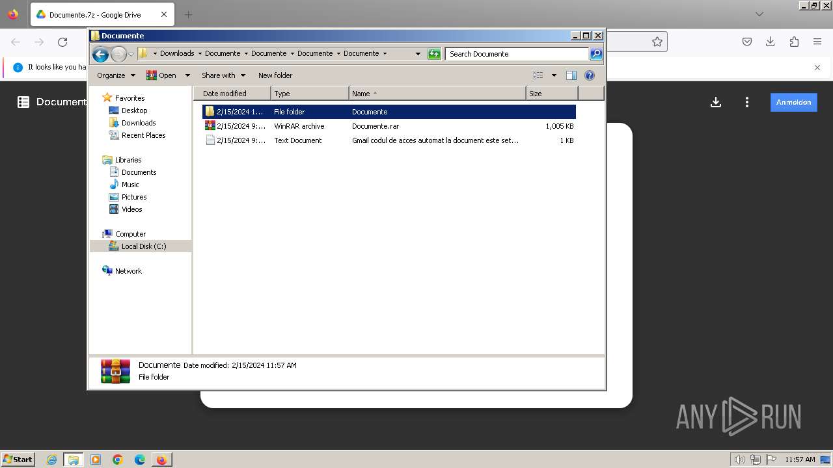Open the Firefox extensions icon
The image size is (833, 468).
click(x=794, y=42)
